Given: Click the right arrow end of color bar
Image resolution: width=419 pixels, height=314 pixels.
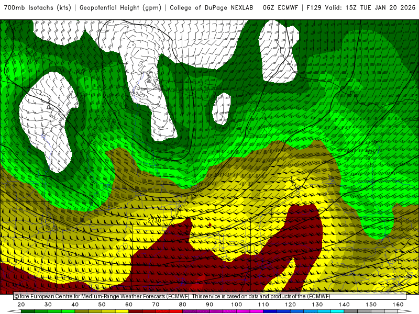Looking at the screenshot, I should 405,311.
